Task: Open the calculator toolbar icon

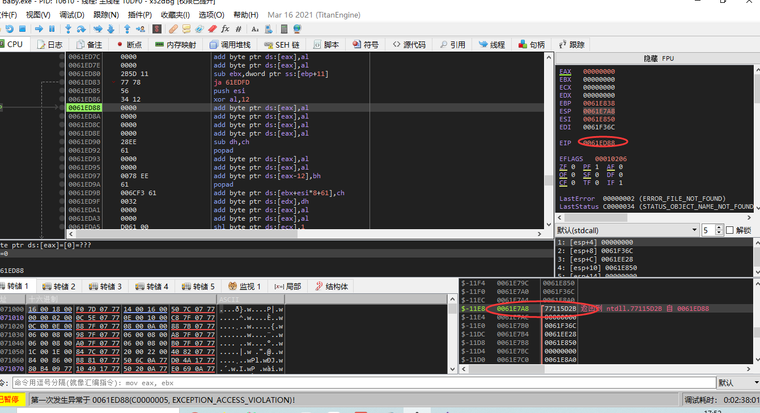Action: point(285,29)
